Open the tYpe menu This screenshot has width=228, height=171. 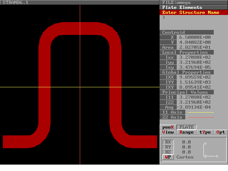point(205,132)
